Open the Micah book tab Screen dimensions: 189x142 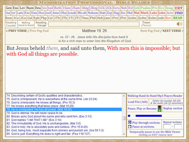[x=82, y=13]
